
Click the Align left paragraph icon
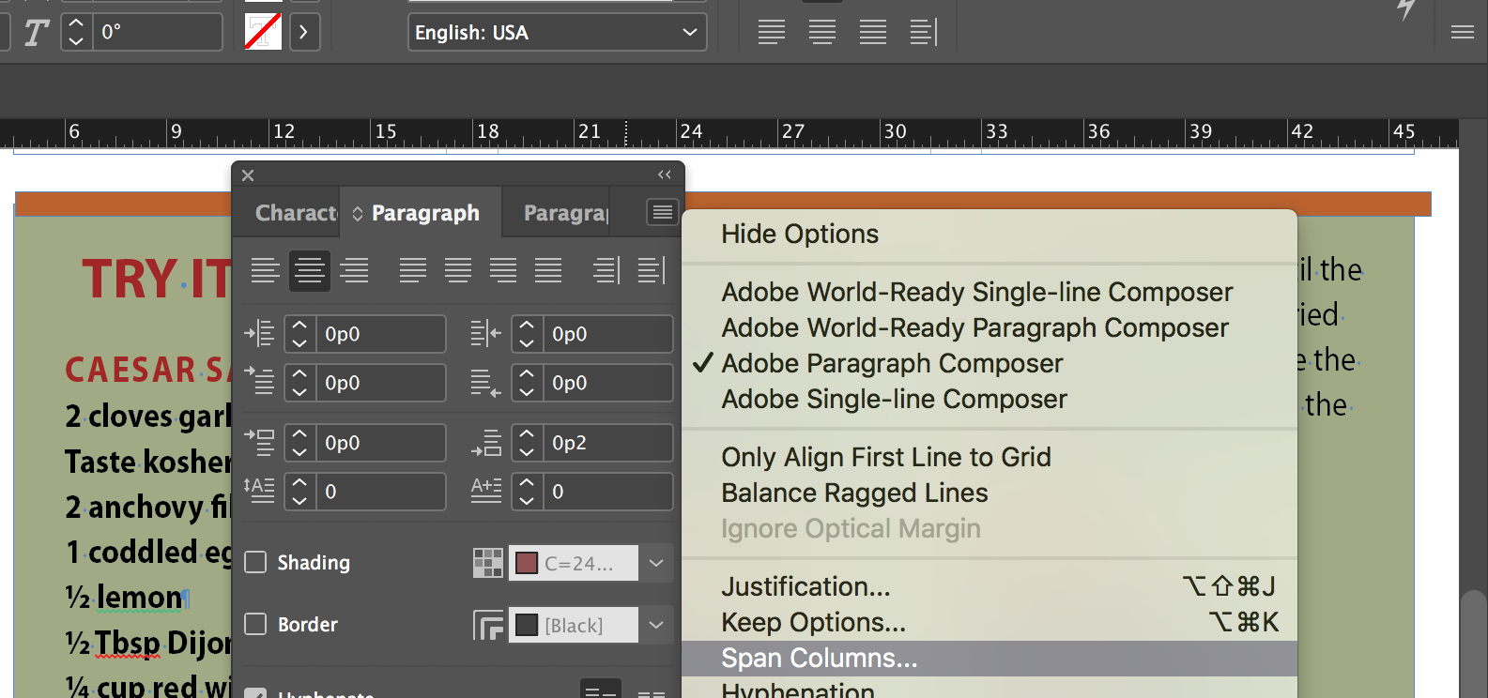266,271
